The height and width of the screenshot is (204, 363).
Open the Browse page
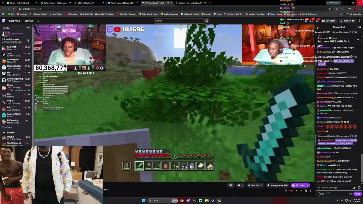[29, 21]
